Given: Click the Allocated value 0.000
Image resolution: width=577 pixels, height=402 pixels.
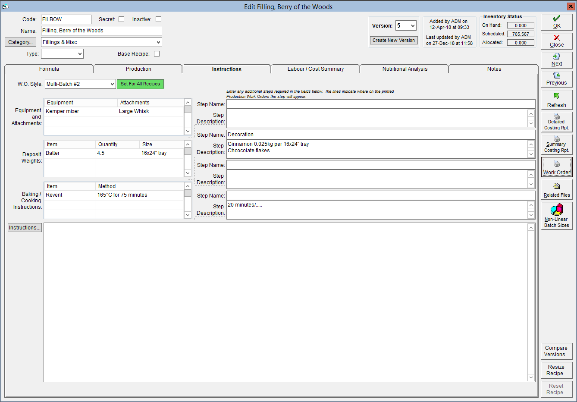Looking at the screenshot, I should coord(521,43).
